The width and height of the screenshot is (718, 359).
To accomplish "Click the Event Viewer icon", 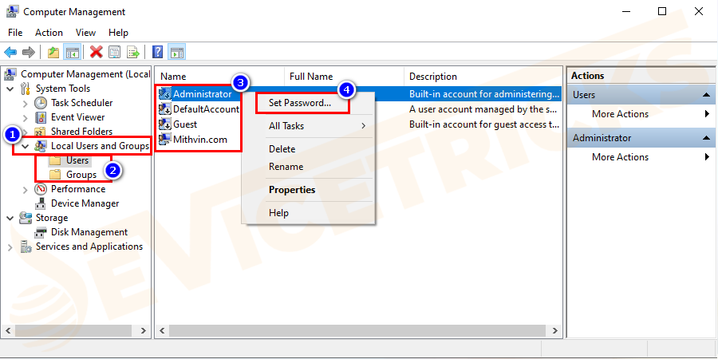I will (41, 117).
